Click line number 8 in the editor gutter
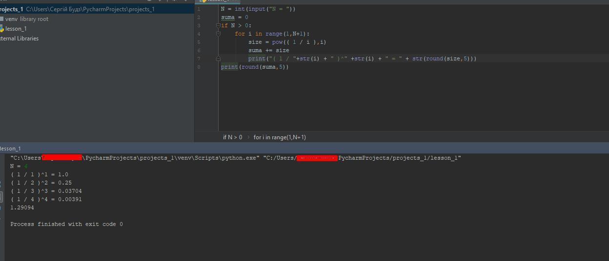The height and width of the screenshot is (261, 609). click(199, 67)
